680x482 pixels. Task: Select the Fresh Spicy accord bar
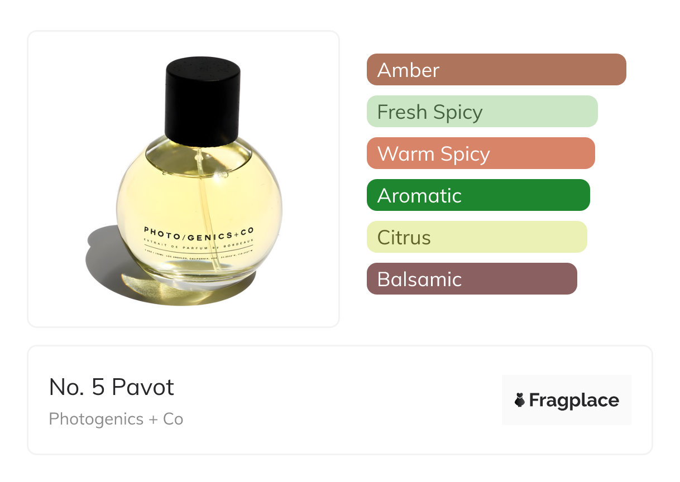(482, 112)
